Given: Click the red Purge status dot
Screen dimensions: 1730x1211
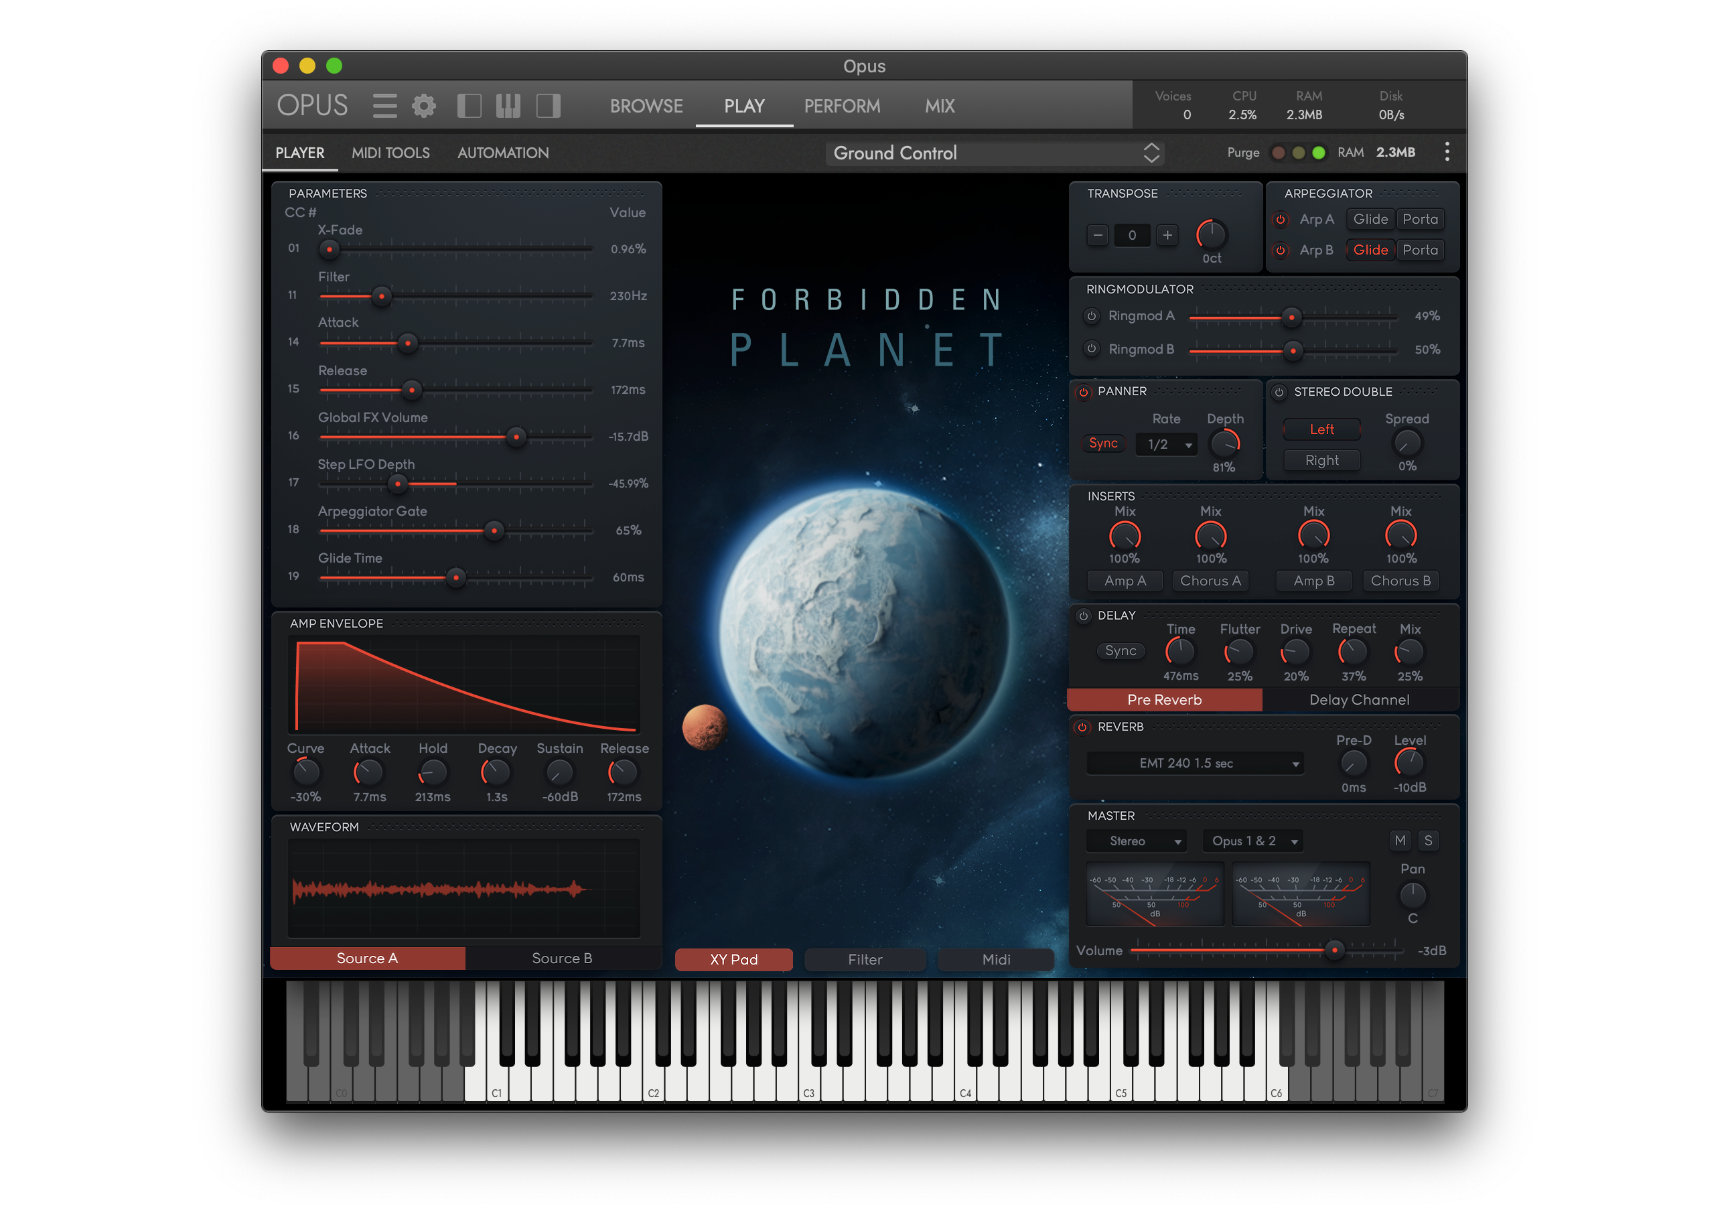Looking at the screenshot, I should click(1278, 153).
